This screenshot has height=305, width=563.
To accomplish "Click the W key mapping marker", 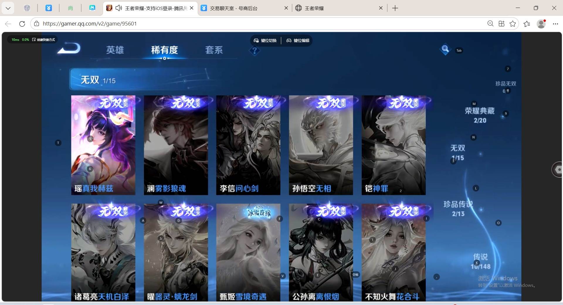I will tap(161, 202).
